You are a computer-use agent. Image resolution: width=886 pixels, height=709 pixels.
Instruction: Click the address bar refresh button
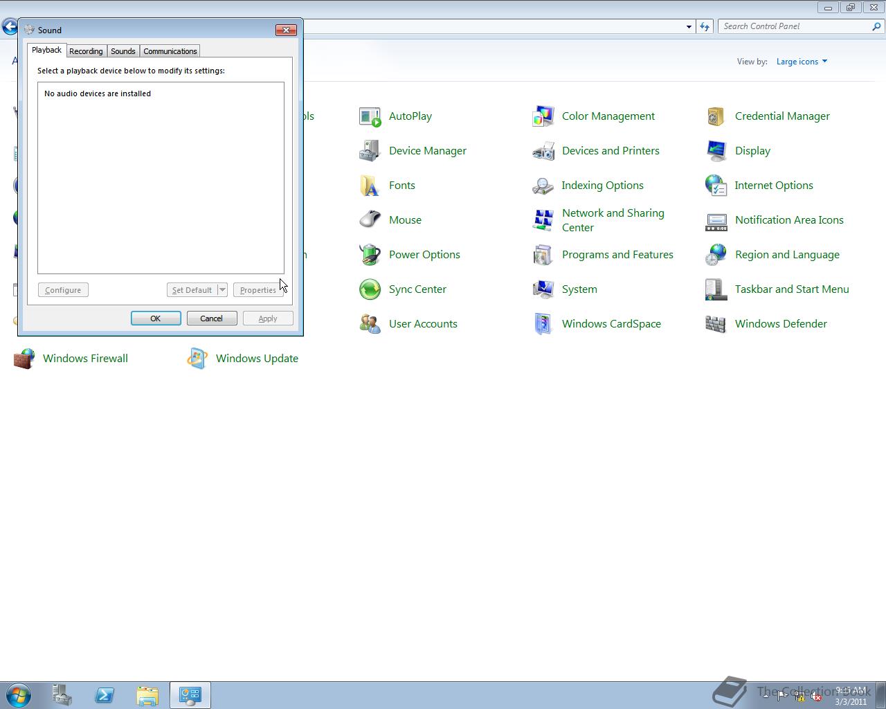pyautogui.click(x=705, y=26)
